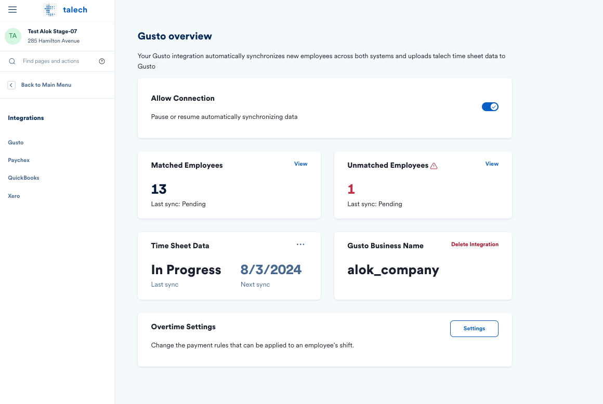Click the 8/3/2024 next sync date
This screenshot has width=603, height=404.
(x=271, y=270)
